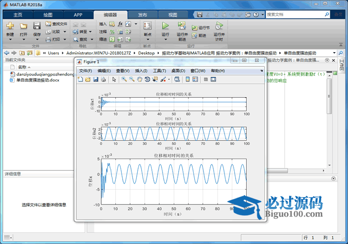Viewport: 348px width, 244px height.
Task: Click the New (新建) file icon
Action: click(x=10, y=26)
